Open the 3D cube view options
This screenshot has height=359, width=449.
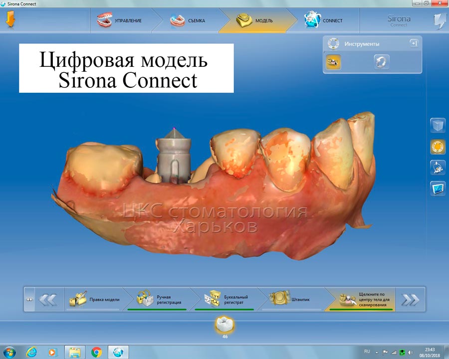438,126
